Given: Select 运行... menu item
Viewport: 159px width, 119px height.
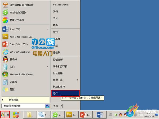Looking at the screenshot, I should click(x=65, y=93).
